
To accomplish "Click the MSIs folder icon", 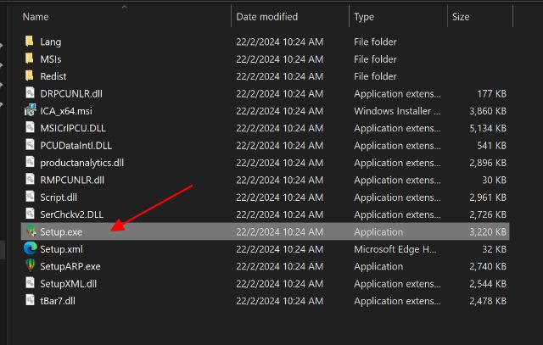I will click(30, 58).
